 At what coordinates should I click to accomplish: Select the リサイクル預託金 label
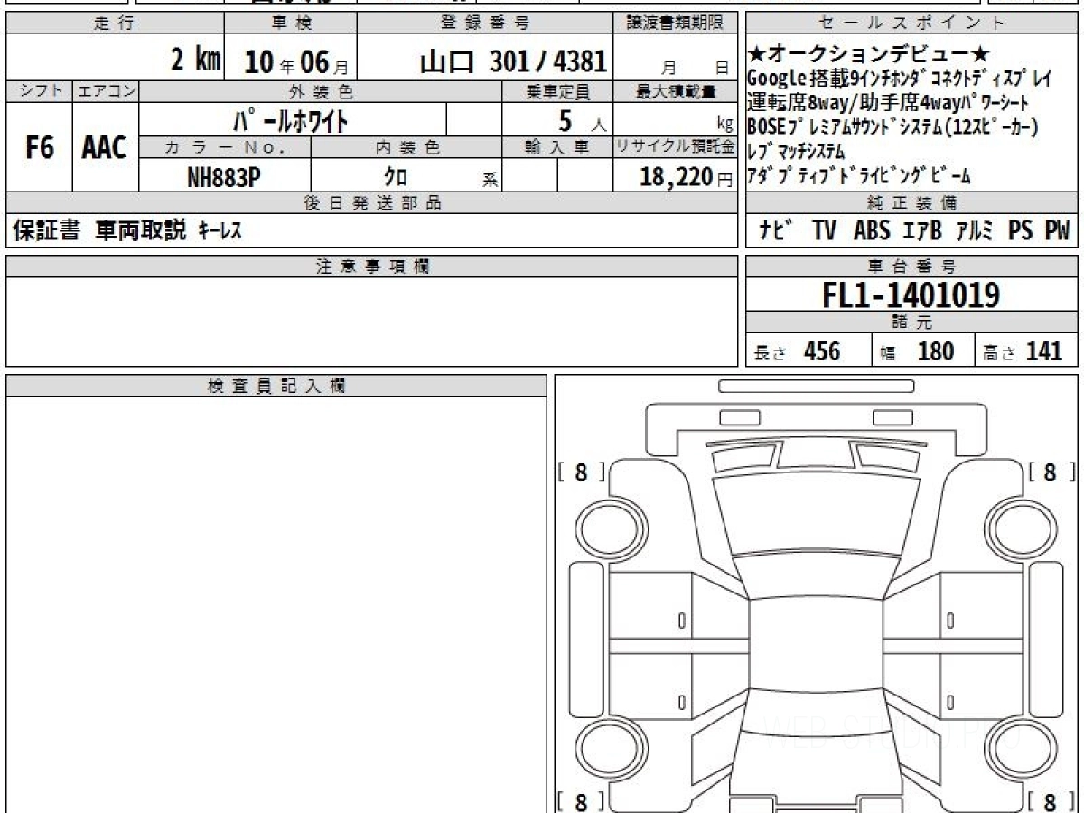click(676, 148)
